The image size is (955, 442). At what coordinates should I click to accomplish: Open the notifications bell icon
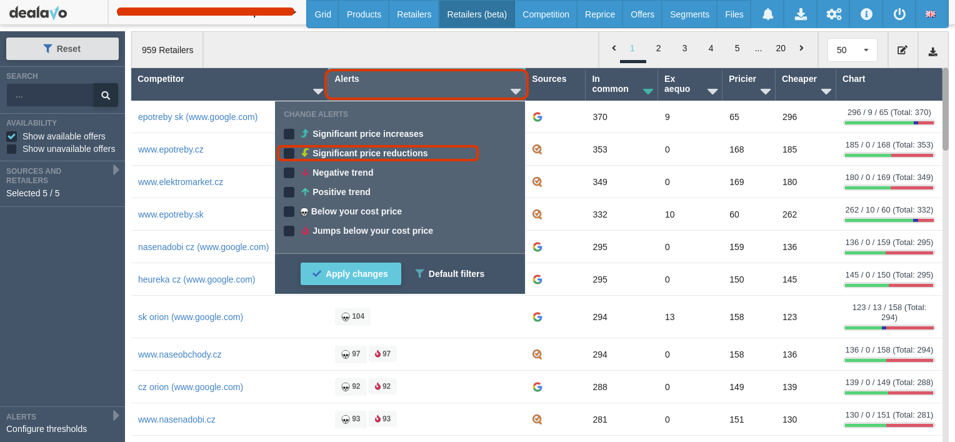(768, 14)
